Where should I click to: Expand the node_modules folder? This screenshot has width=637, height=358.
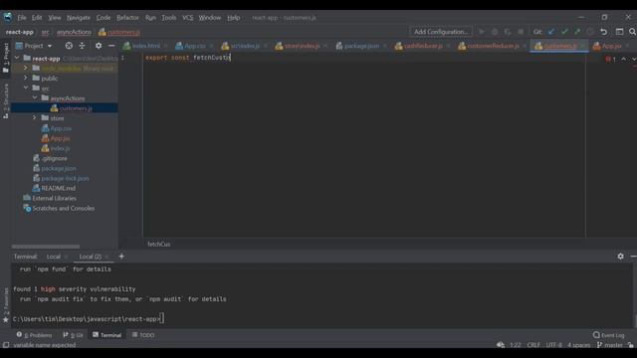point(26,68)
